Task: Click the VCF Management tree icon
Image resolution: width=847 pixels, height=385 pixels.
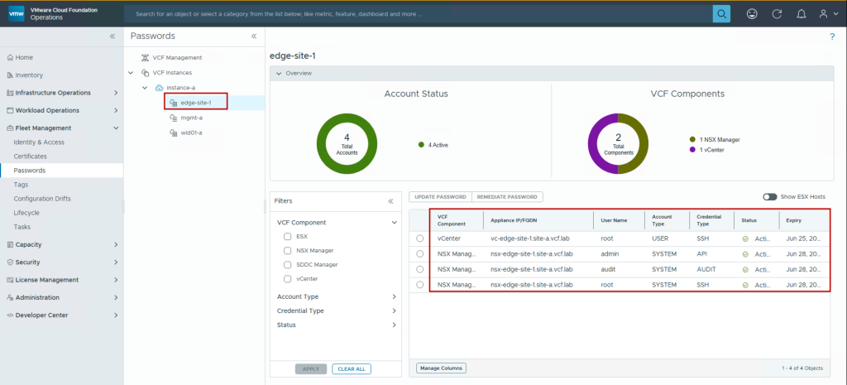Action: pyautogui.click(x=145, y=57)
